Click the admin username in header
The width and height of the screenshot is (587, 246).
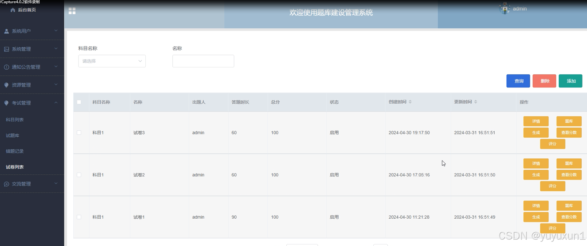520,9
